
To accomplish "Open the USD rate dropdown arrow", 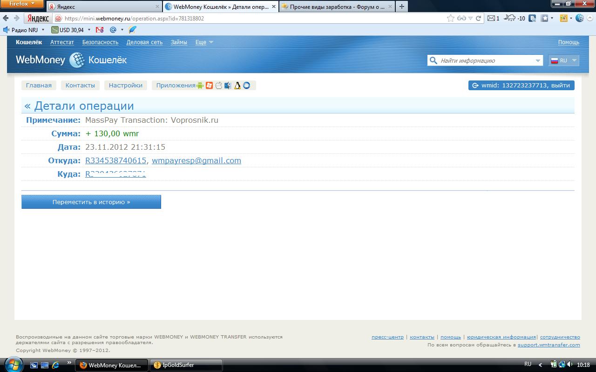I will (89, 30).
